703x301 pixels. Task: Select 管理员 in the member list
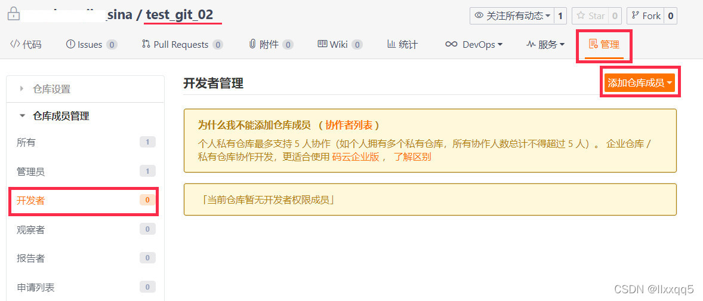coord(85,171)
